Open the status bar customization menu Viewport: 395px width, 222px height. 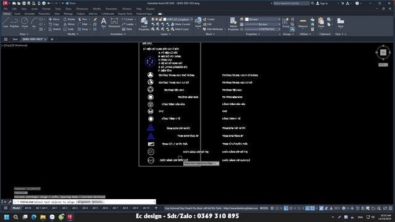391,208
